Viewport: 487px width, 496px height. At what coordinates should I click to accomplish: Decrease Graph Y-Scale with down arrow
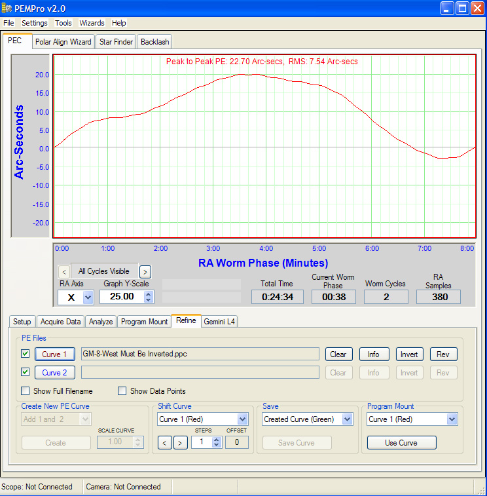148,300
